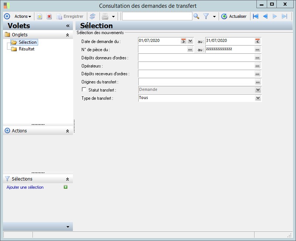Expand the date period dropdown arrow
The image size is (296, 241).
[190, 41]
